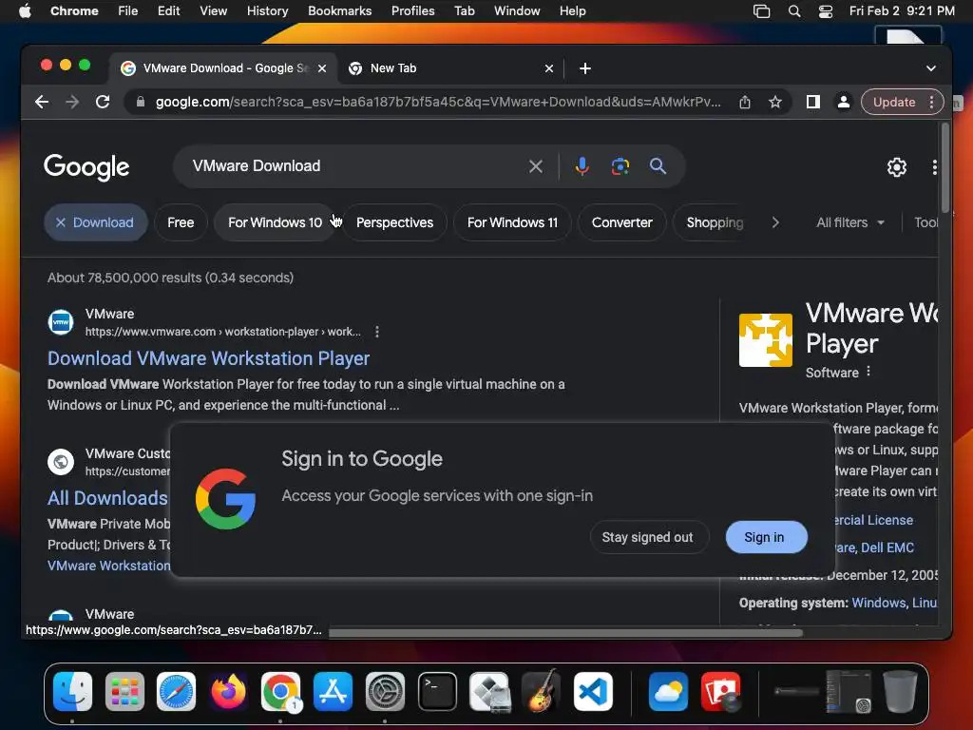This screenshot has width=973, height=730.
Task: Open the Chrome side panel
Action: pyautogui.click(x=813, y=102)
